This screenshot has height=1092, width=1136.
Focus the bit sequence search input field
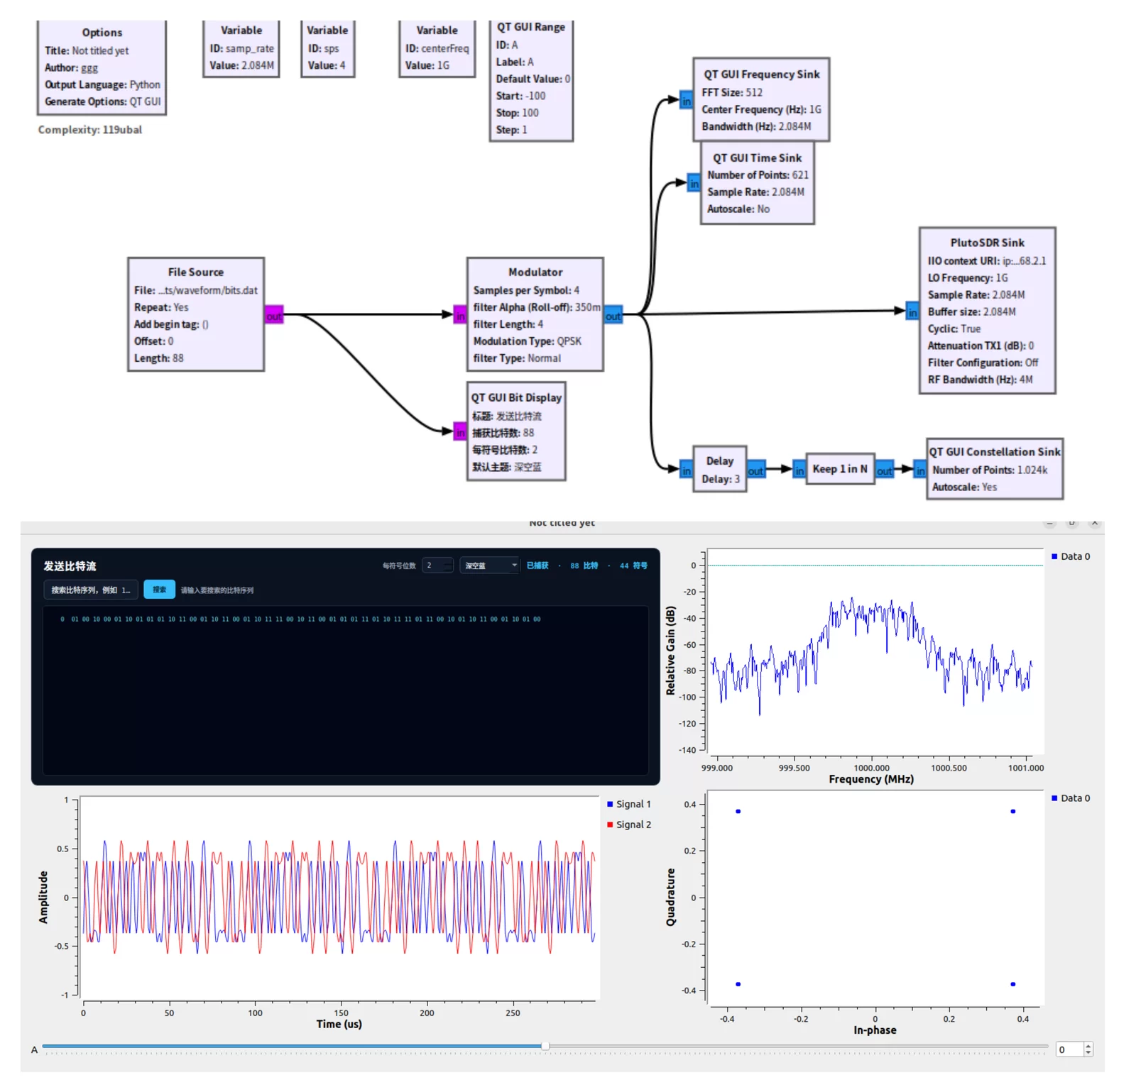point(90,590)
